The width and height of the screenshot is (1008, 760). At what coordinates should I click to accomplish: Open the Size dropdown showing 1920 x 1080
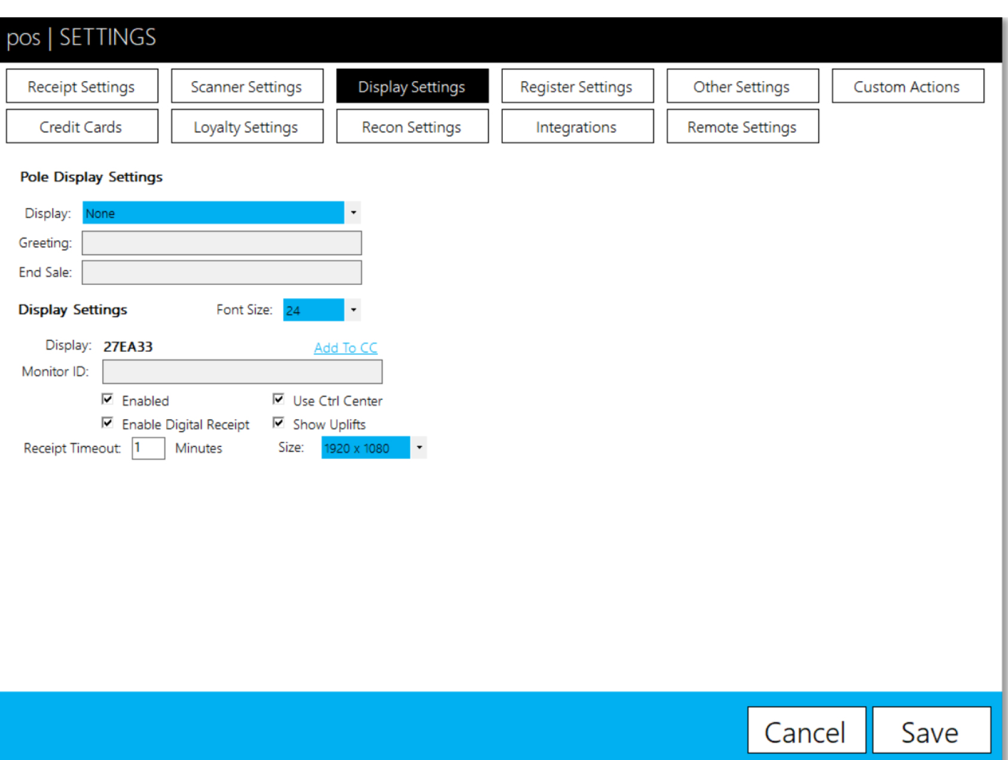[x=374, y=448]
